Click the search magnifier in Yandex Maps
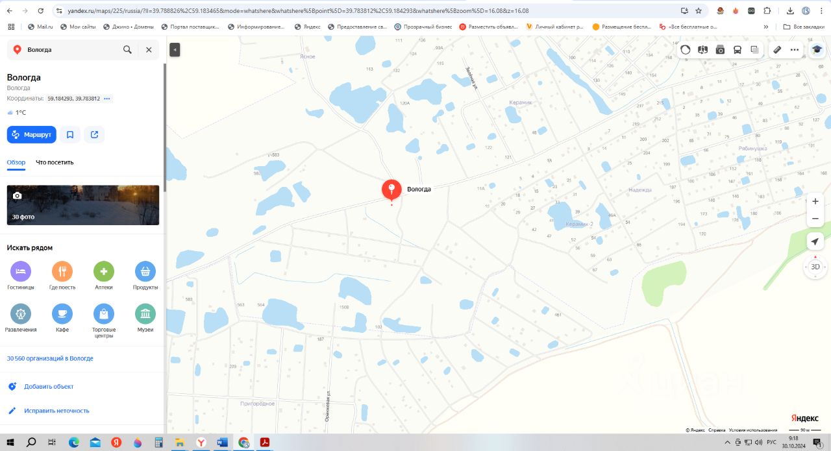Image resolution: width=831 pixels, height=451 pixels. [x=127, y=49]
